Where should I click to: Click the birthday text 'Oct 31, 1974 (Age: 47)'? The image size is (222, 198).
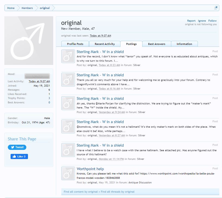click(x=36, y=123)
